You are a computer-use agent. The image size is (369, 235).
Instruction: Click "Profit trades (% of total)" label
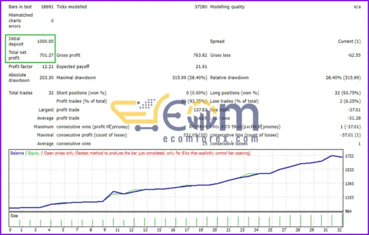(82, 101)
